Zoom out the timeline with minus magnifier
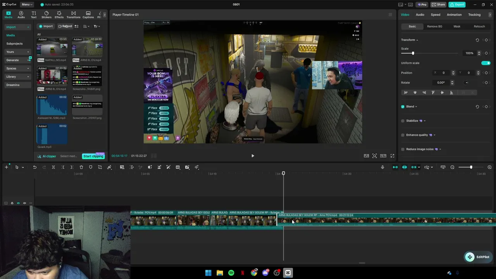Screen dimensions: 496x279 452,167
